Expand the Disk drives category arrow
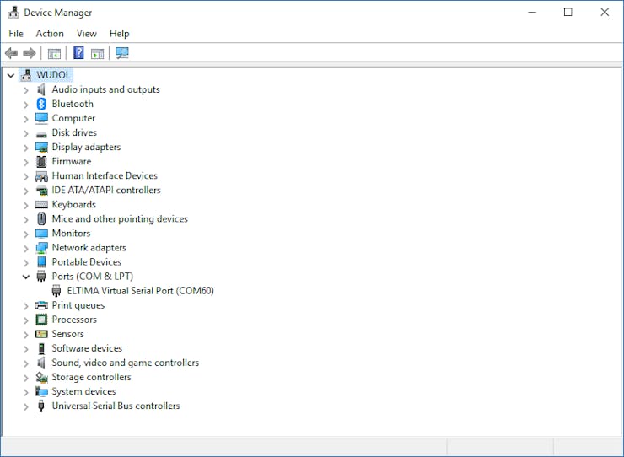The image size is (624, 457). click(x=26, y=133)
